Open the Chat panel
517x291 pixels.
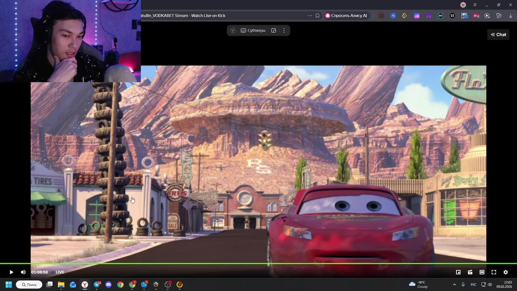click(498, 35)
